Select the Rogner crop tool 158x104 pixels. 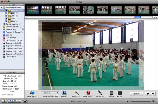click(64, 93)
